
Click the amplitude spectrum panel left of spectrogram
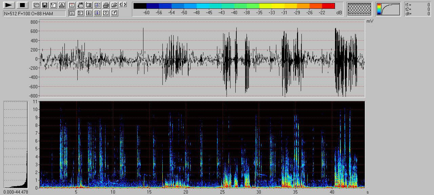16,144
